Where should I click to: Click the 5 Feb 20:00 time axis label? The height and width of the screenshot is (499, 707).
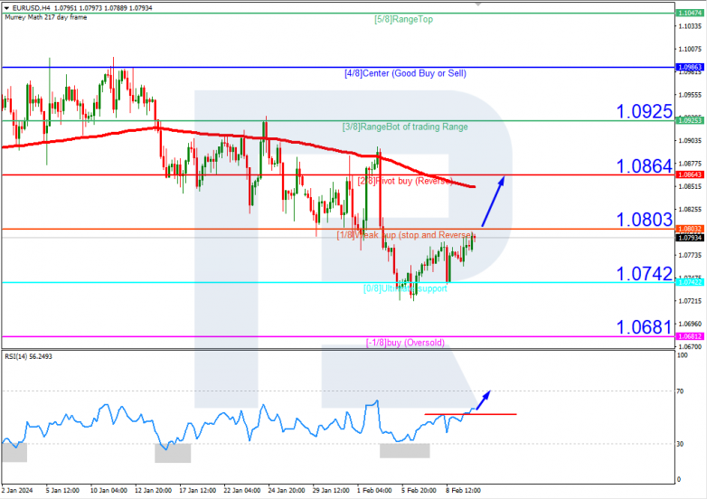419,491
